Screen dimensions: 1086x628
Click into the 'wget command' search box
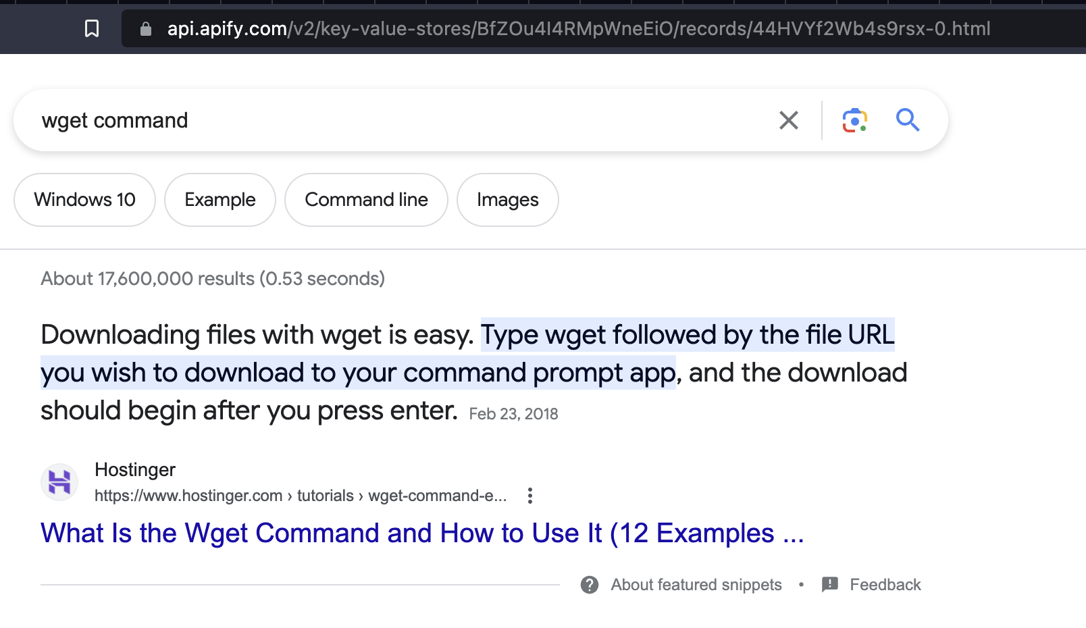click(x=405, y=120)
